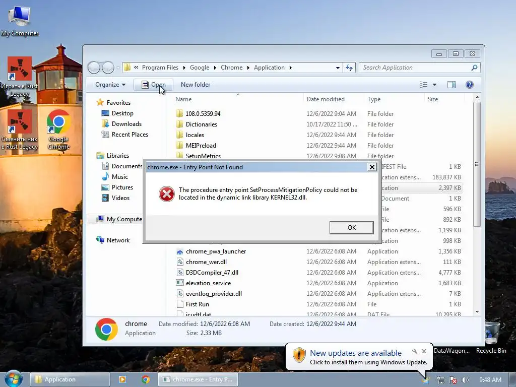Click the search magnifier icon

click(x=474, y=68)
